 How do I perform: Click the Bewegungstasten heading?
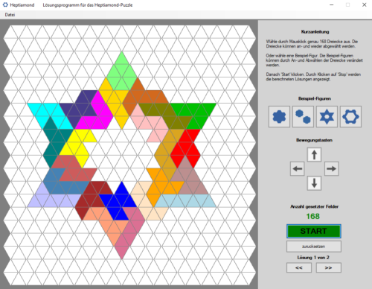pos(314,140)
